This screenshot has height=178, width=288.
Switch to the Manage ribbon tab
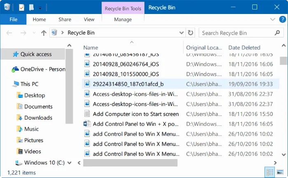(x=123, y=19)
